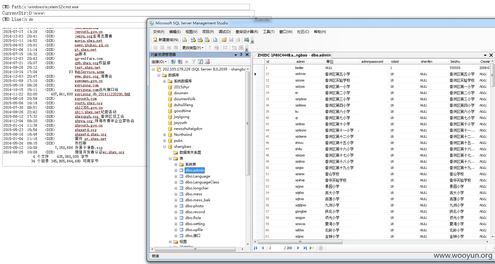
Task: Click the New Query (新建查询) button
Action: (x=166, y=40)
